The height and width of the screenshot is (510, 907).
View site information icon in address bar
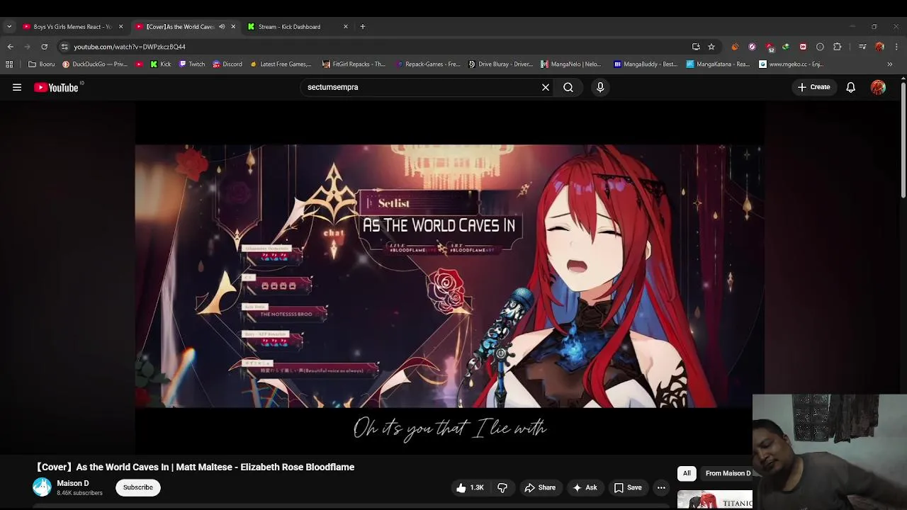[64, 47]
